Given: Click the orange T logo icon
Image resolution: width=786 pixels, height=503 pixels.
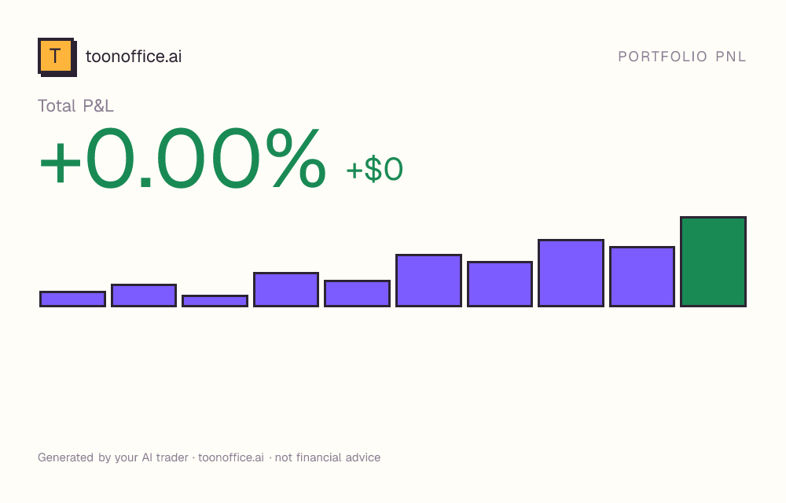Looking at the screenshot, I should pos(57,57).
